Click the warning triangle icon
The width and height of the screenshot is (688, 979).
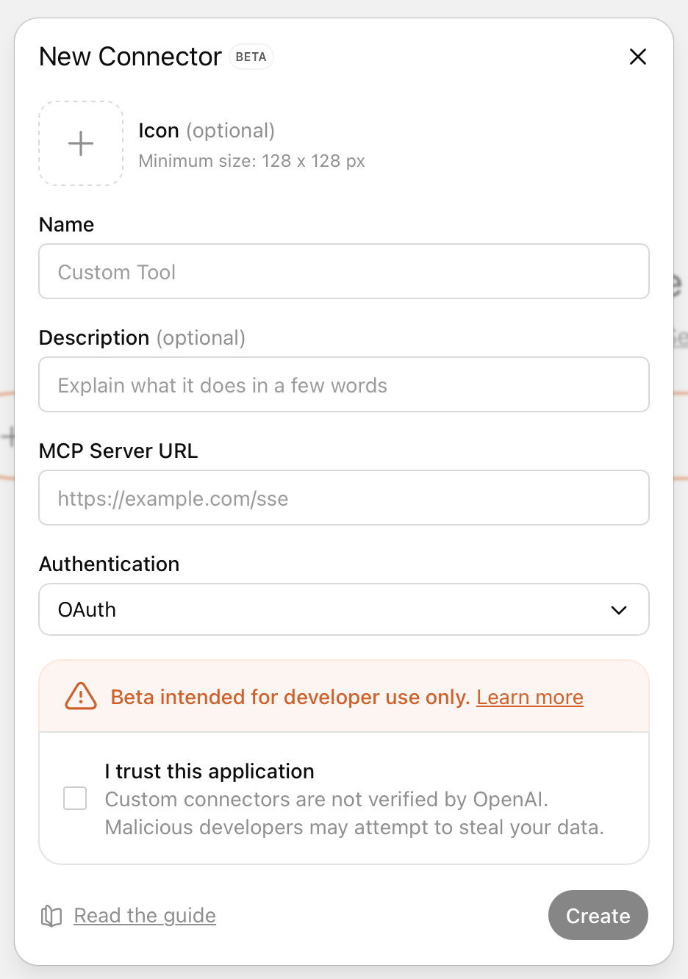click(x=80, y=696)
